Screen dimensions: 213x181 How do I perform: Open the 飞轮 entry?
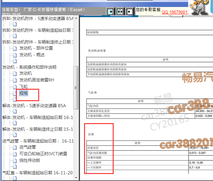pos(23,87)
